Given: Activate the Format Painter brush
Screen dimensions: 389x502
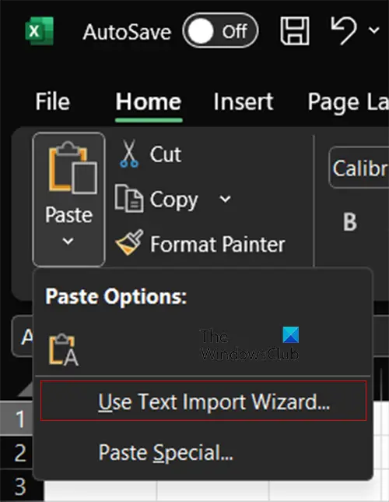Looking at the screenshot, I should coord(200,244).
